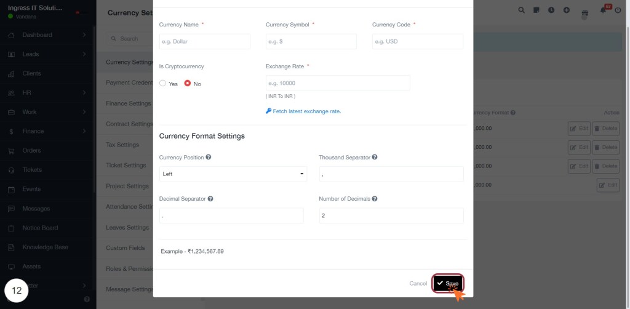Click help icon next to Currency Position

tap(209, 157)
